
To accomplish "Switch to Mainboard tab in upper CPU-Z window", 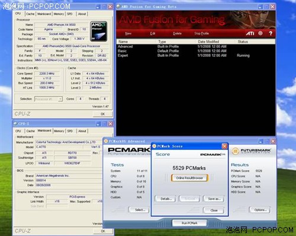I will pyautogui.click(x=44, y=14).
